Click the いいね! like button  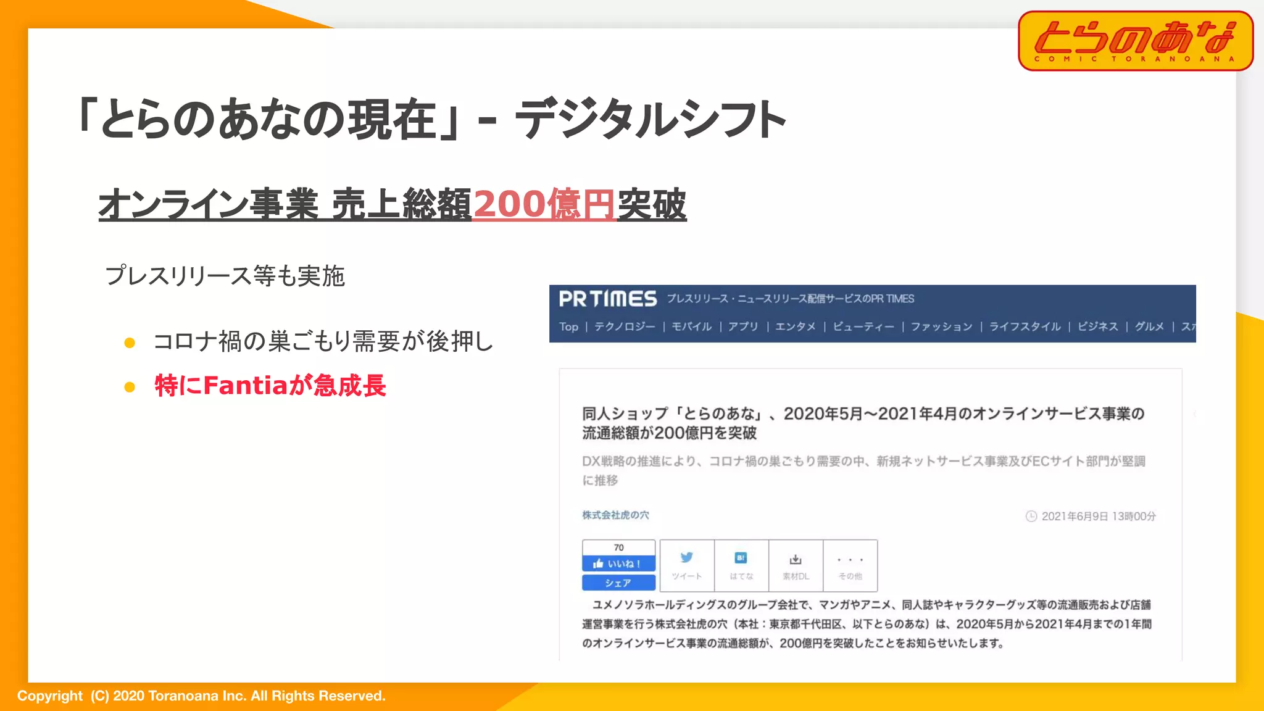[x=618, y=563]
